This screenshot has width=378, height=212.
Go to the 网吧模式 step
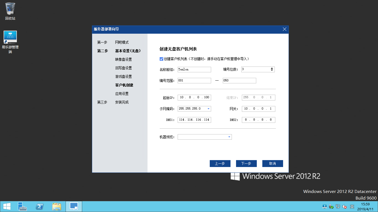(x=122, y=43)
